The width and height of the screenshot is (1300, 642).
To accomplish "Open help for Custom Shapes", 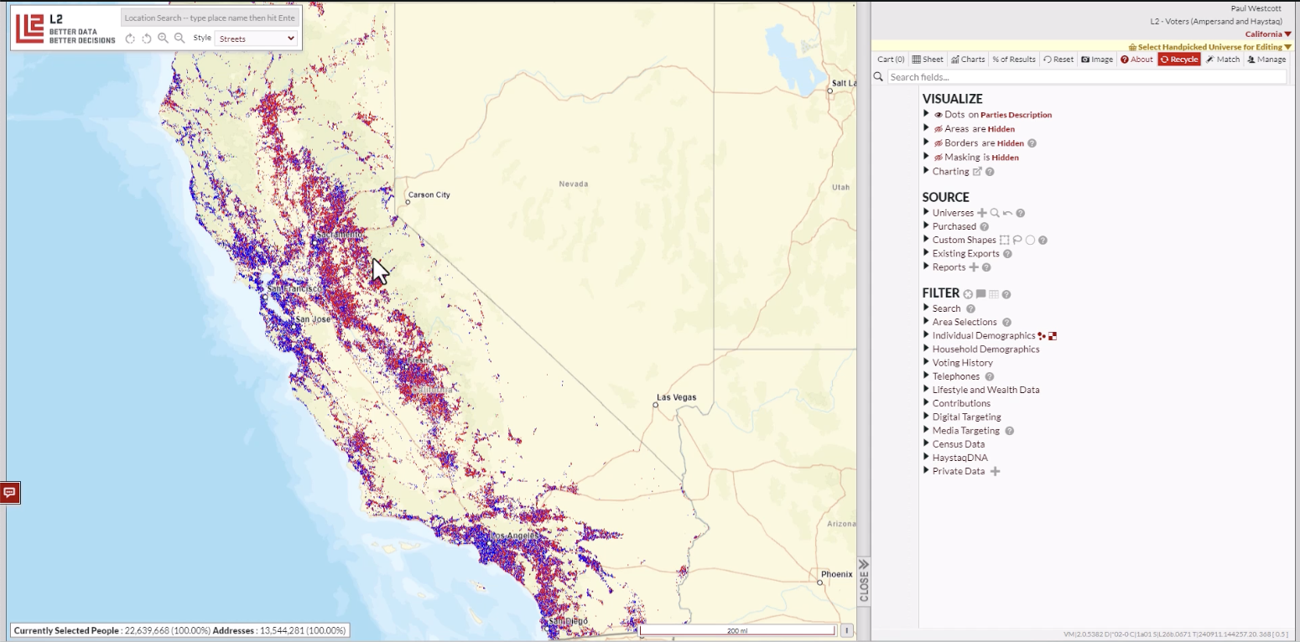I will 1043,240.
